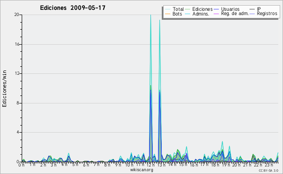Image resolution: width=283 pixels, height=174 pixels.
Task: Click the y-axis value 20
Action: (x=17, y=15)
